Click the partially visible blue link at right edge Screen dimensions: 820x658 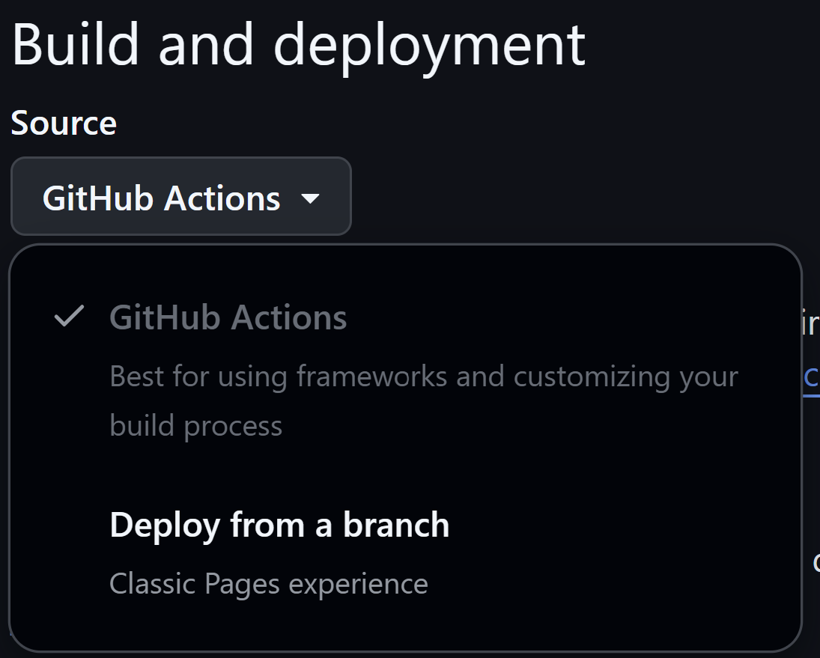[810, 377]
